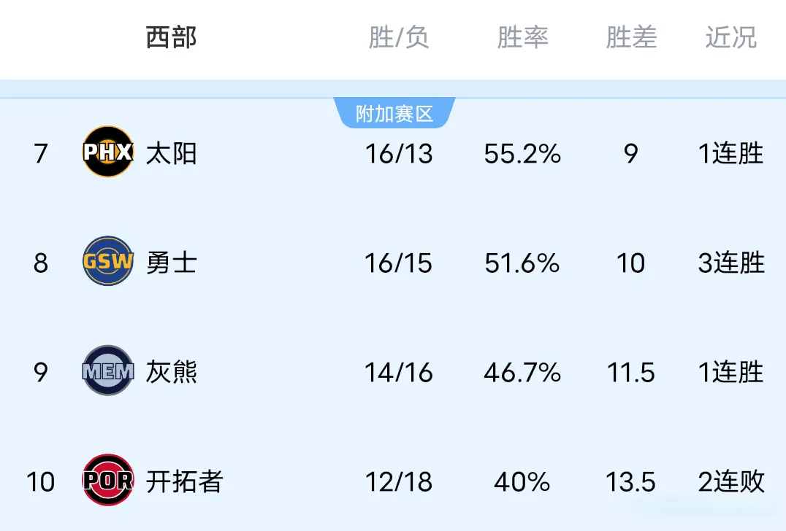Open the 开拓者 team name link

[183, 482]
